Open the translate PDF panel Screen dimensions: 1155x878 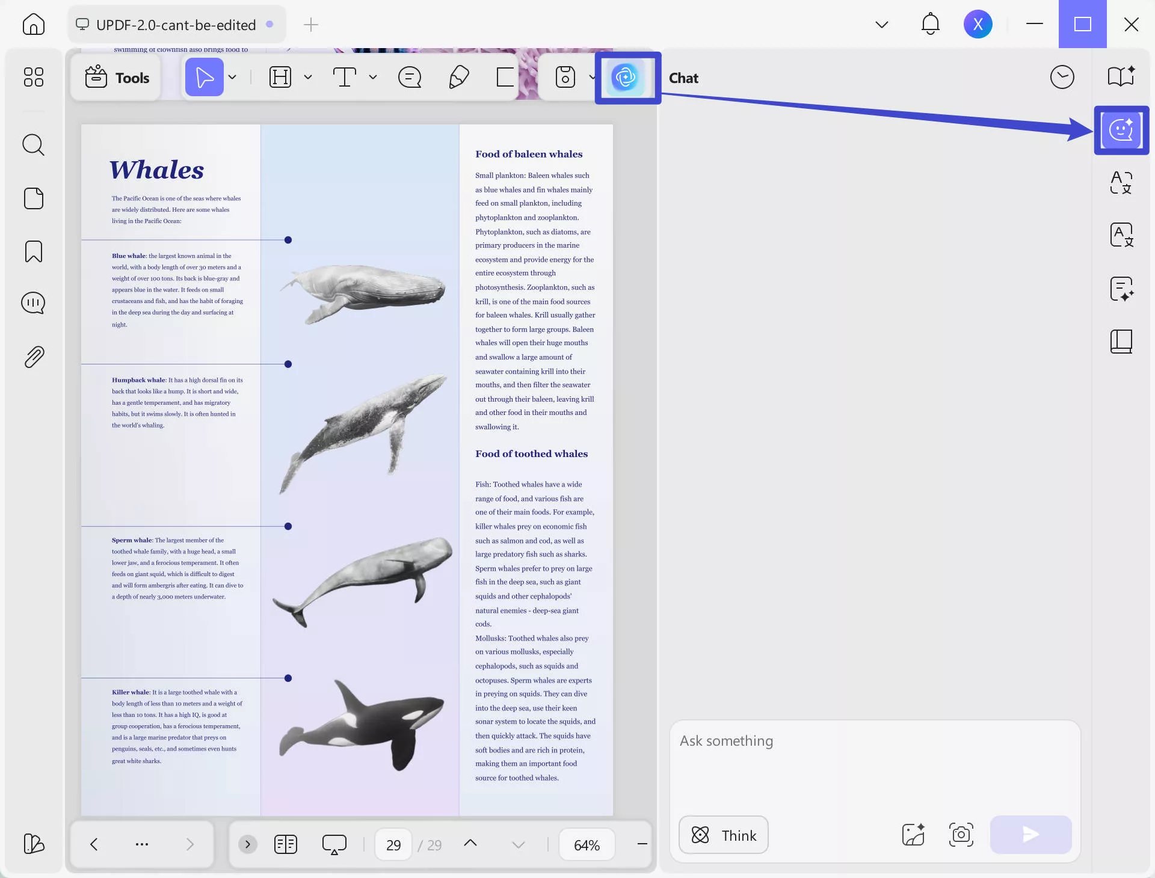coord(1121,235)
